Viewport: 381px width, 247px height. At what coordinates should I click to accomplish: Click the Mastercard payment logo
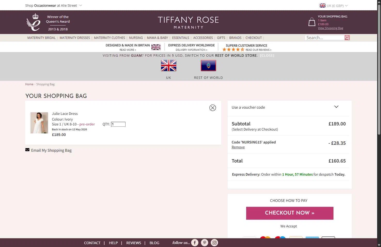(265, 237)
